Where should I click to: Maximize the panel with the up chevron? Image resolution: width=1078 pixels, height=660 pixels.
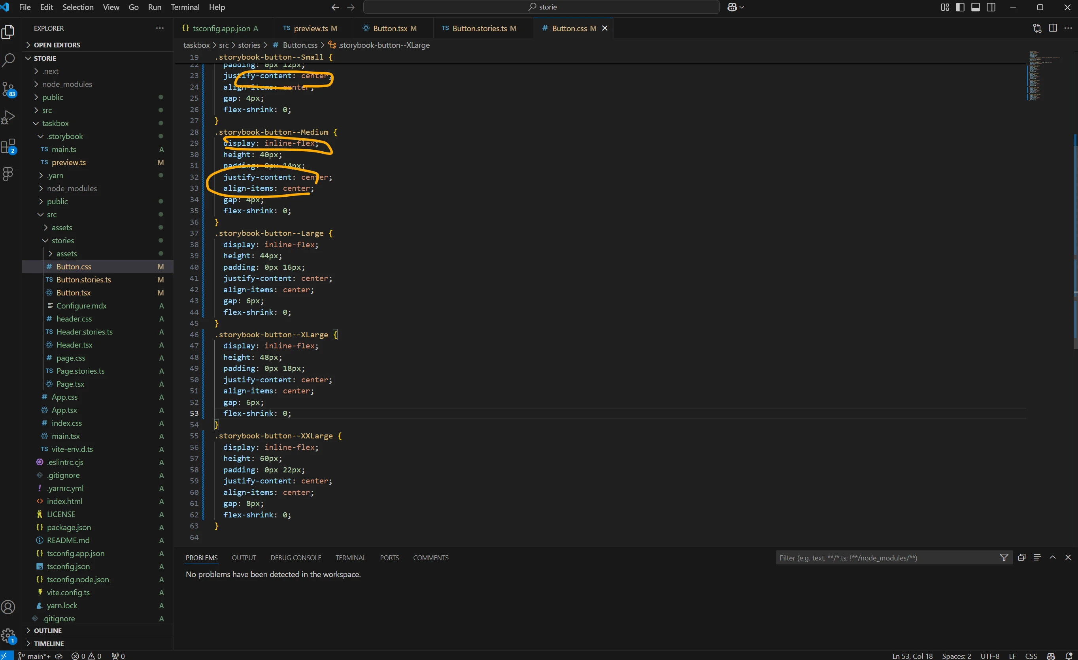point(1053,557)
